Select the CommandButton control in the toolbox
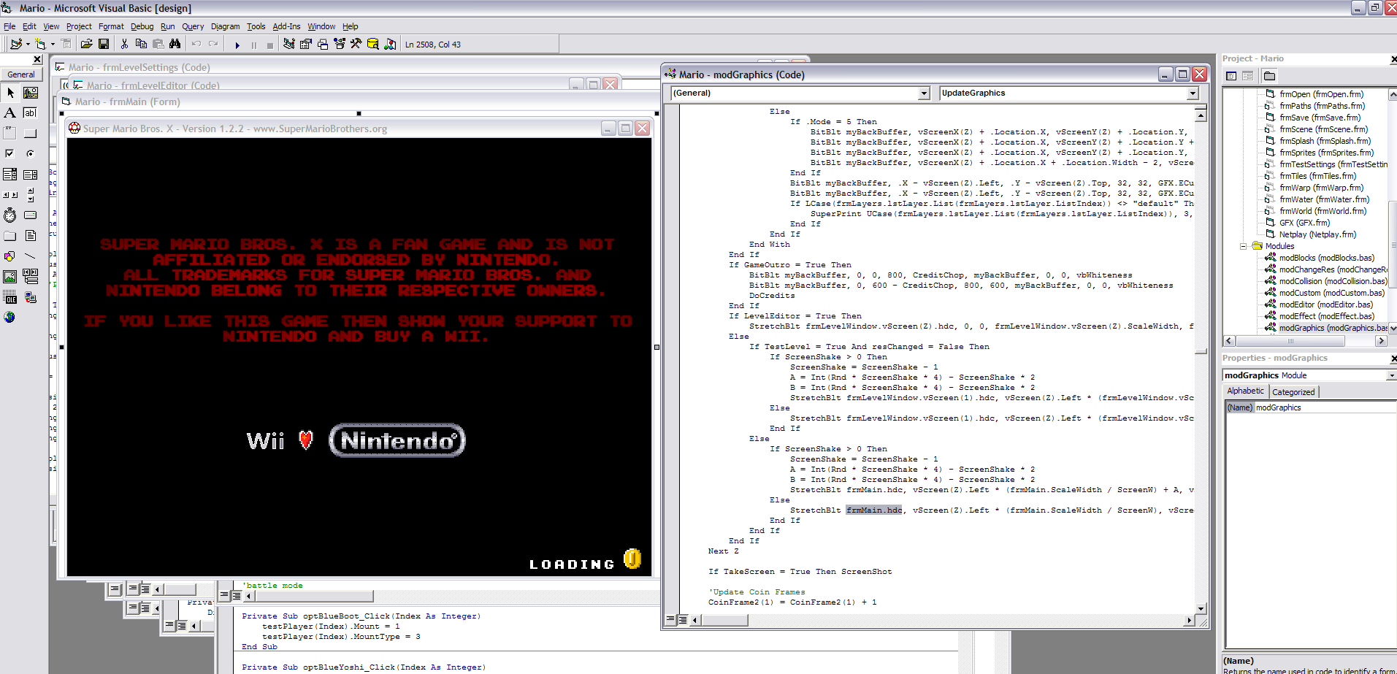Viewport: 1397px width, 674px height. click(x=31, y=133)
